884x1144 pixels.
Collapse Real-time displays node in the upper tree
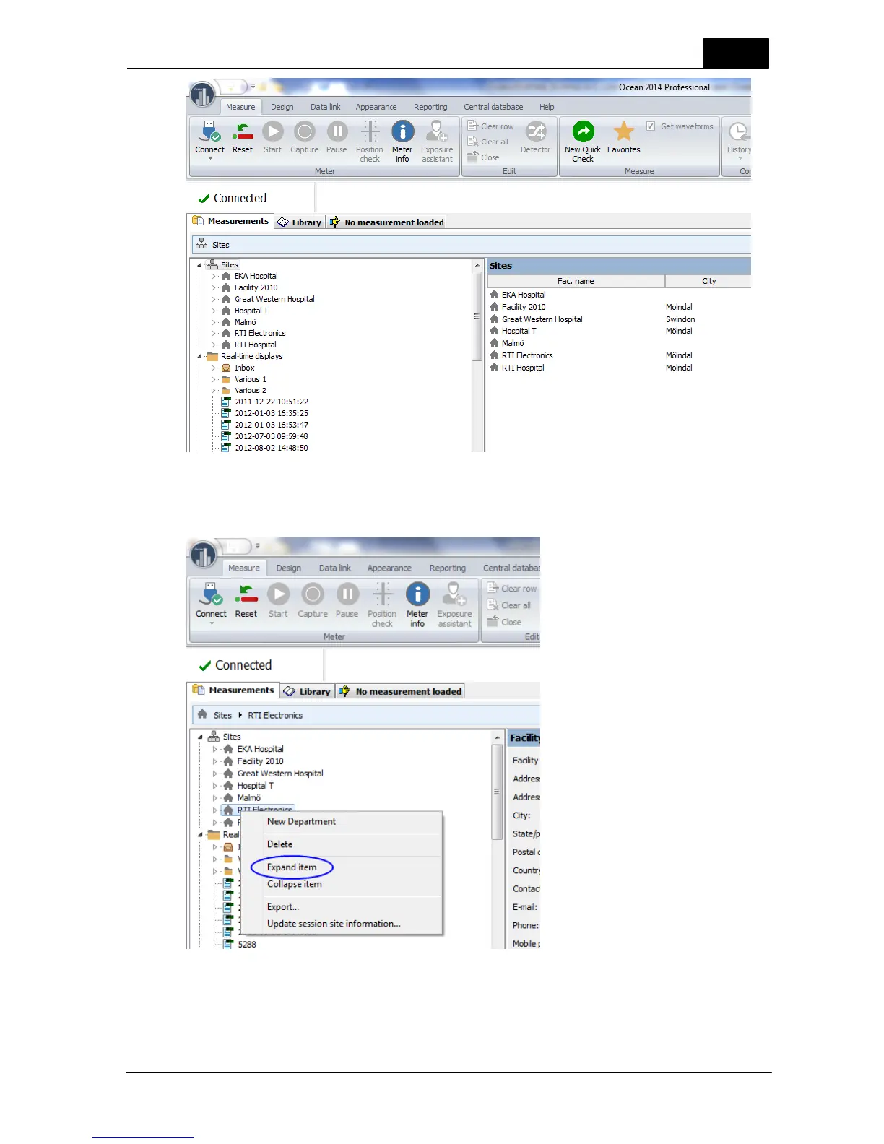point(200,357)
